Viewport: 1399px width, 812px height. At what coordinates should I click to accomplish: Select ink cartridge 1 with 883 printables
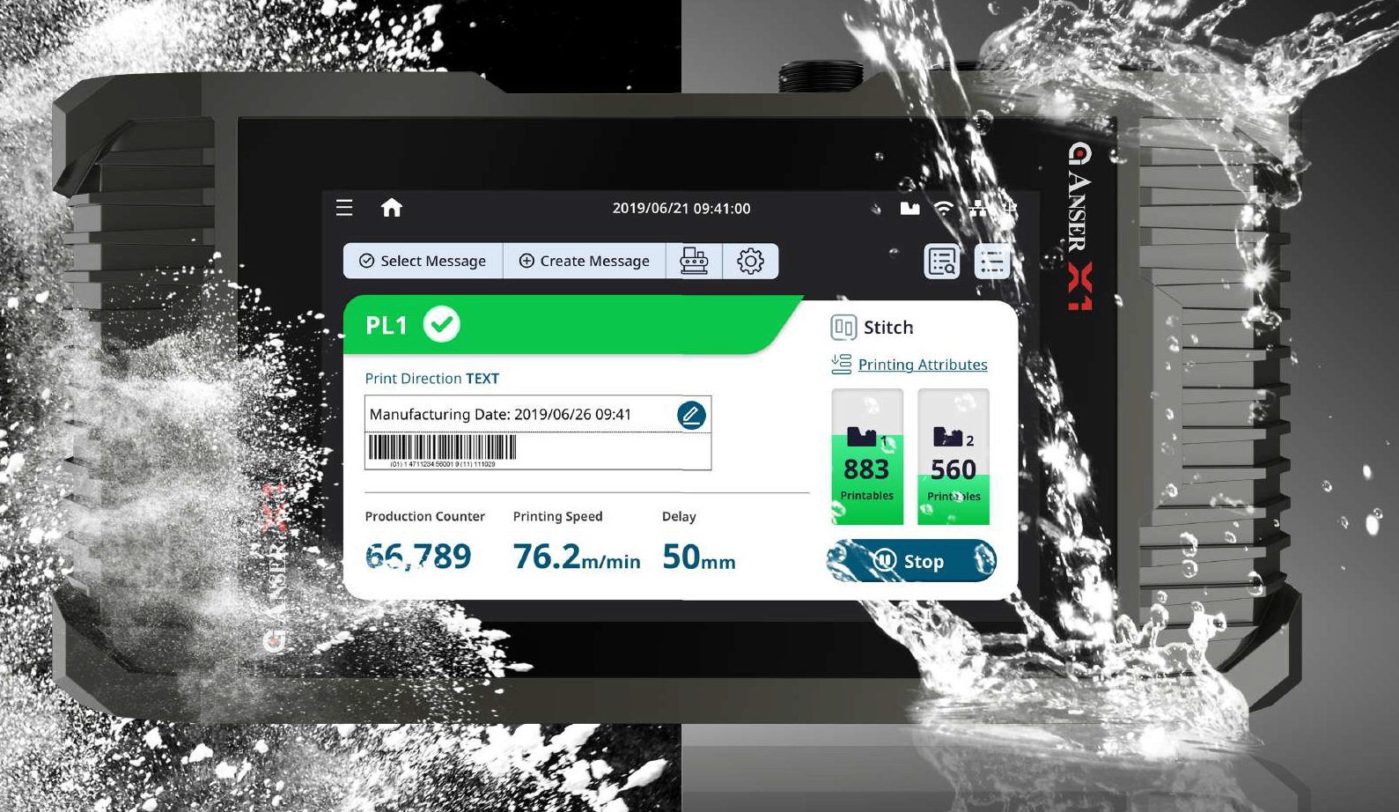click(x=867, y=457)
